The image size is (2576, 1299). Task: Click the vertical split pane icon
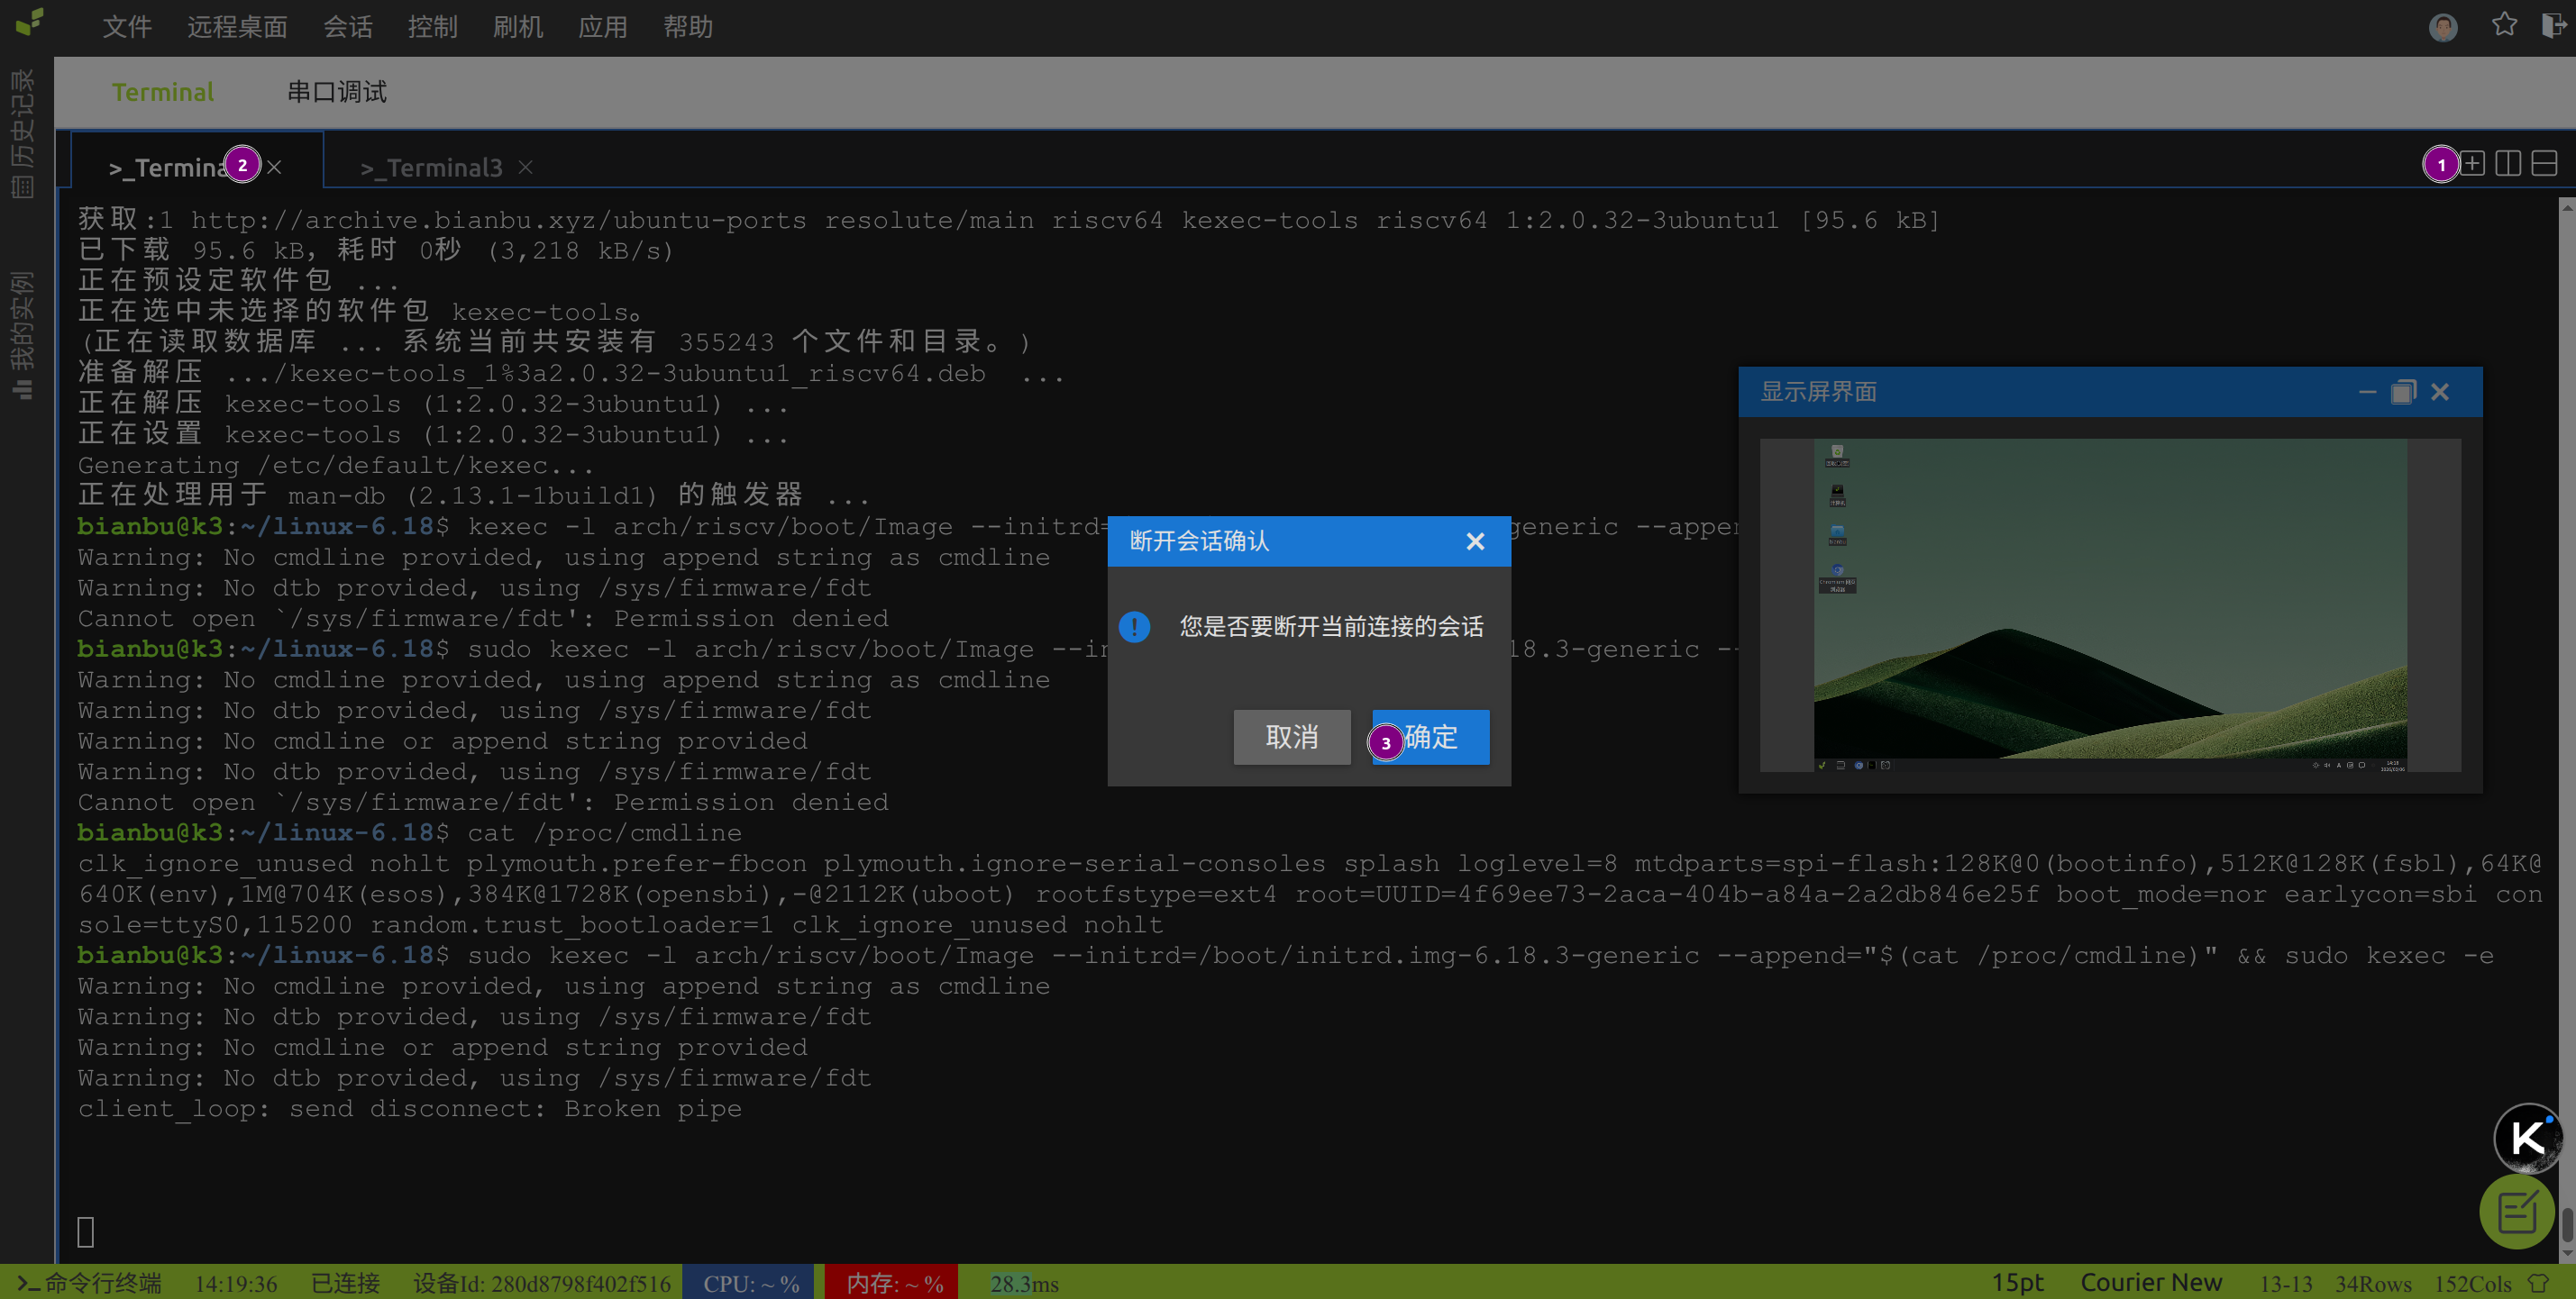pos(2508,164)
